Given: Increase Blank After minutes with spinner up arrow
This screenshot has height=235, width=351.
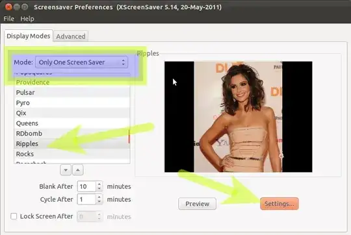Looking at the screenshot, I should point(99,184).
